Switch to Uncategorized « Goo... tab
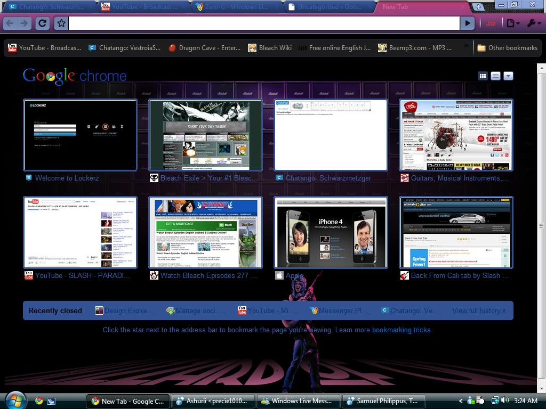This screenshot has height=409, width=546. 328,7
